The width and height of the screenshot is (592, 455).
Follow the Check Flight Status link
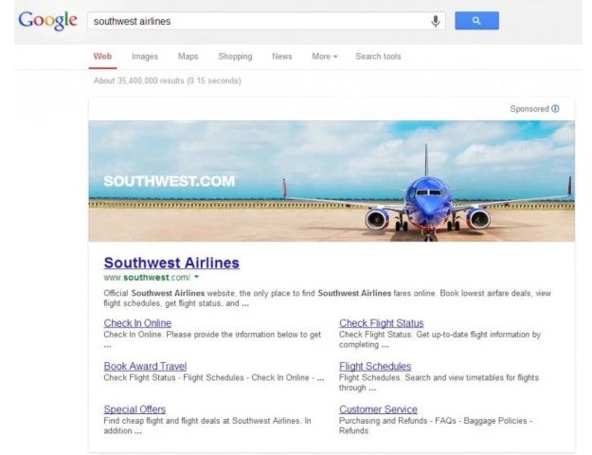[x=382, y=323]
